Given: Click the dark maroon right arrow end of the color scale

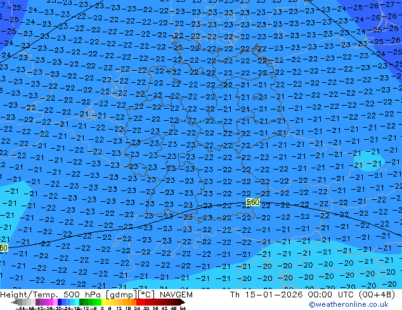Looking at the screenshot, I should (183, 302).
